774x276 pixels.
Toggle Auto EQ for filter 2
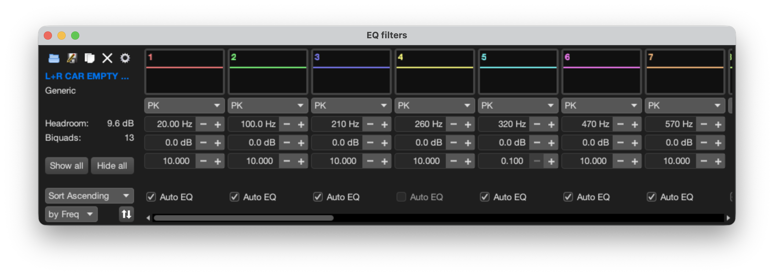tap(235, 197)
